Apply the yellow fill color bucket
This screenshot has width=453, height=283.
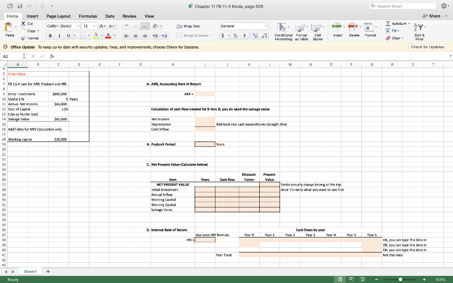tap(96, 35)
